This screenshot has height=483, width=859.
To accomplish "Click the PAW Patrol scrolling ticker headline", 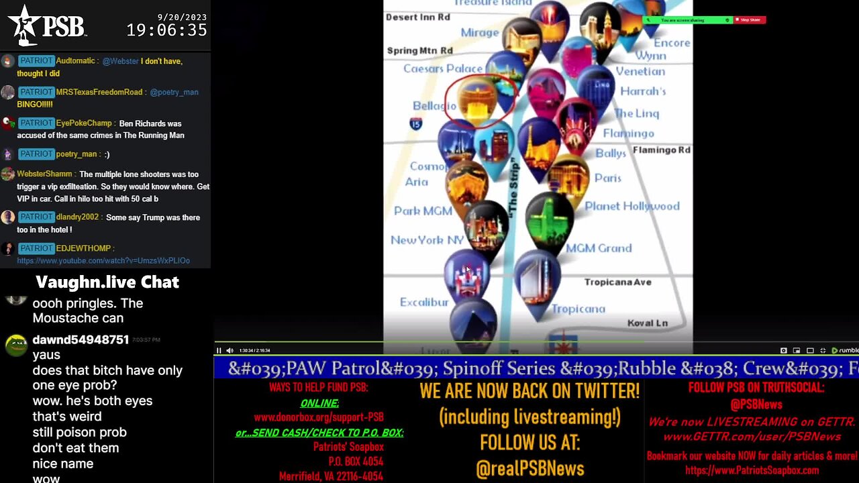I will (536, 368).
